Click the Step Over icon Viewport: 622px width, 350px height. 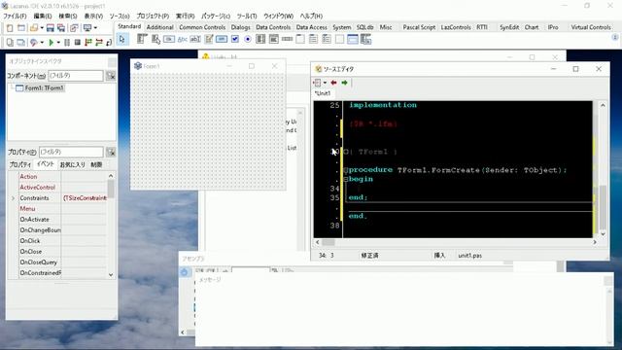(99, 42)
